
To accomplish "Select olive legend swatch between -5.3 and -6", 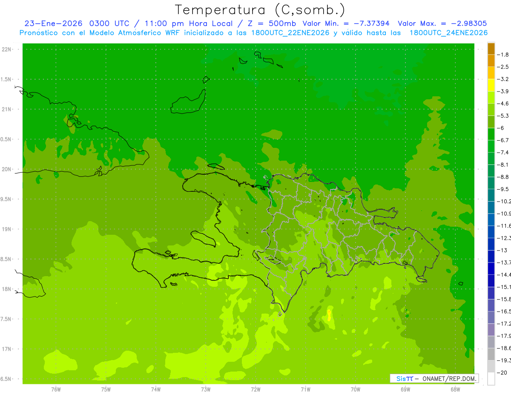I will pyautogui.click(x=491, y=122).
